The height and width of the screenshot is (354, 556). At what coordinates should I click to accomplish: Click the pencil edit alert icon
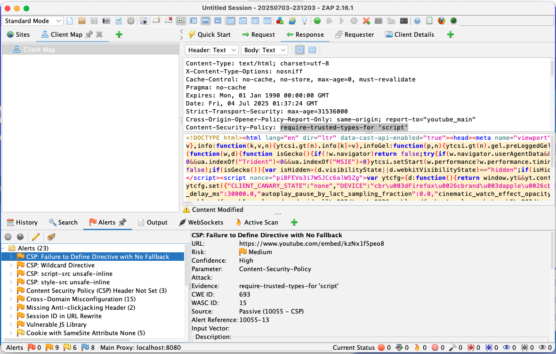click(x=35, y=237)
